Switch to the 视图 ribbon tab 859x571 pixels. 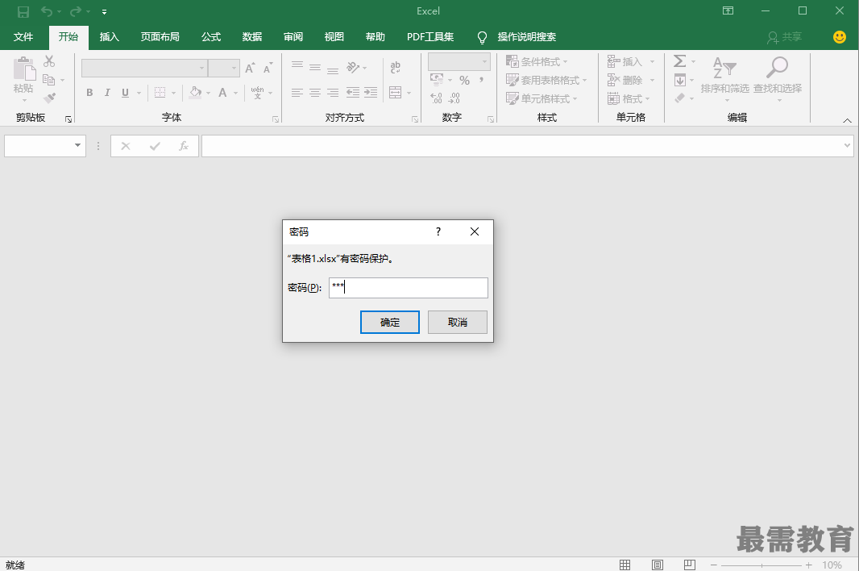point(334,37)
